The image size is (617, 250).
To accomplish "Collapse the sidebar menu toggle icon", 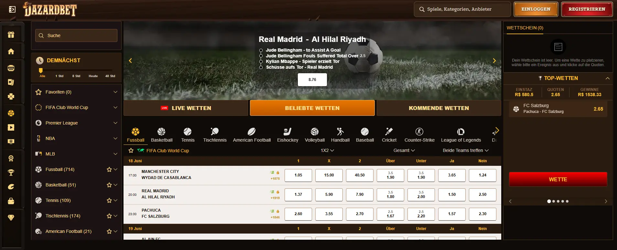I will [12, 9].
